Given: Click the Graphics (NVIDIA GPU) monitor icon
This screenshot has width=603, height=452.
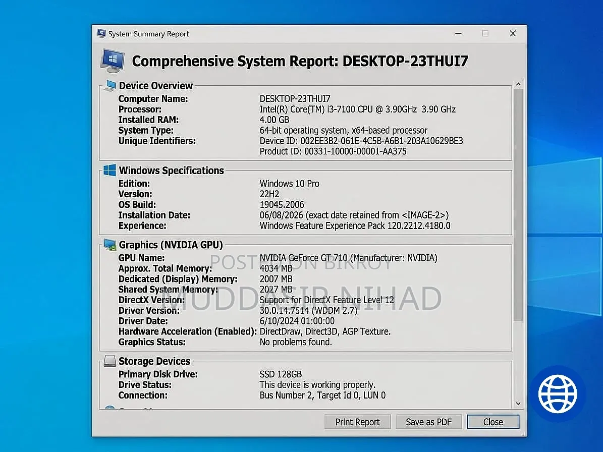Looking at the screenshot, I should (x=110, y=245).
